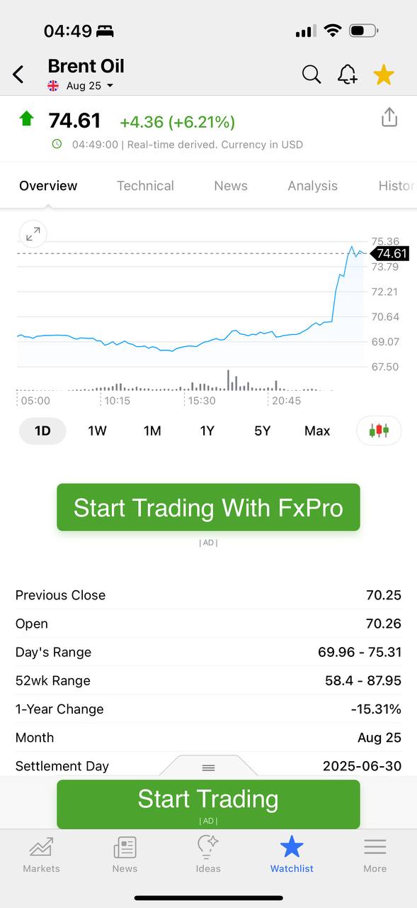Switch to the Technical tab
Screen dimensions: 417x908
pos(145,186)
